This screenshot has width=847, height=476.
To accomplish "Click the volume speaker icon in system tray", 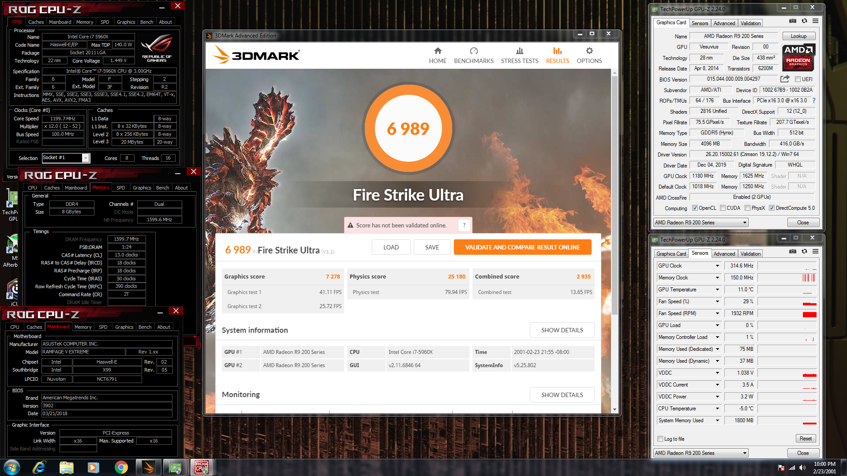I will pos(802,468).
